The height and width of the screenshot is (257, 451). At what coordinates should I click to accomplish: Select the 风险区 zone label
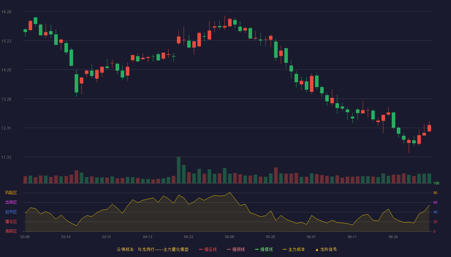click(11, 193)
